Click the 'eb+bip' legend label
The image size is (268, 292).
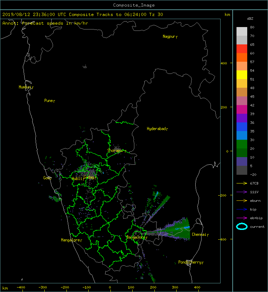pos(256,218)
